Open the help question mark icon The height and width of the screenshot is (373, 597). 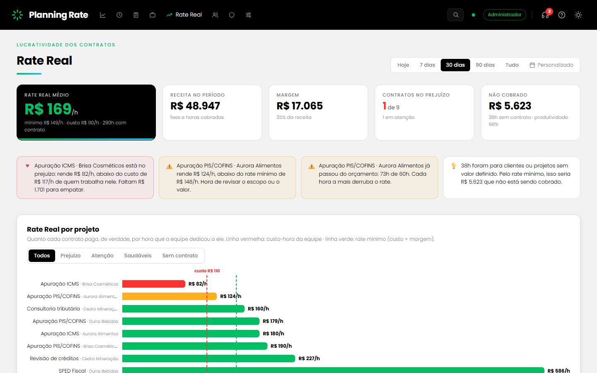coord(562,15)
